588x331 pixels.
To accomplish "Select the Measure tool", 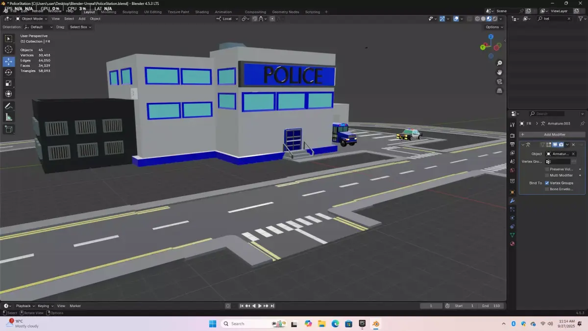I will click(8, 117).
